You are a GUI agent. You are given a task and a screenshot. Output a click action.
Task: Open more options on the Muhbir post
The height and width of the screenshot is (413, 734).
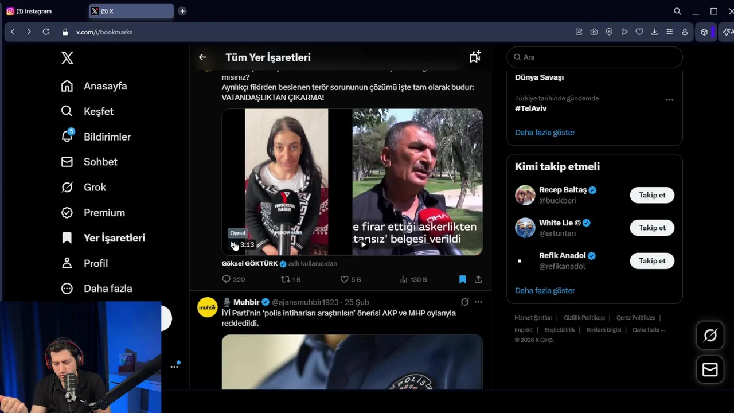[x=478, y=302]
